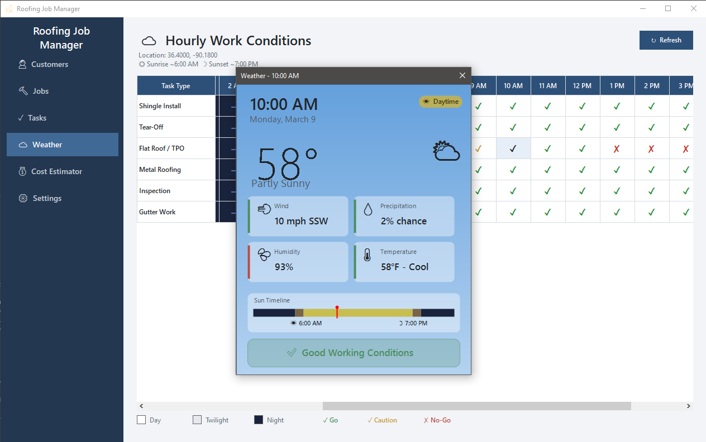
Task: Click the thermometer icon in Temperature card
Action: [368, 255]
